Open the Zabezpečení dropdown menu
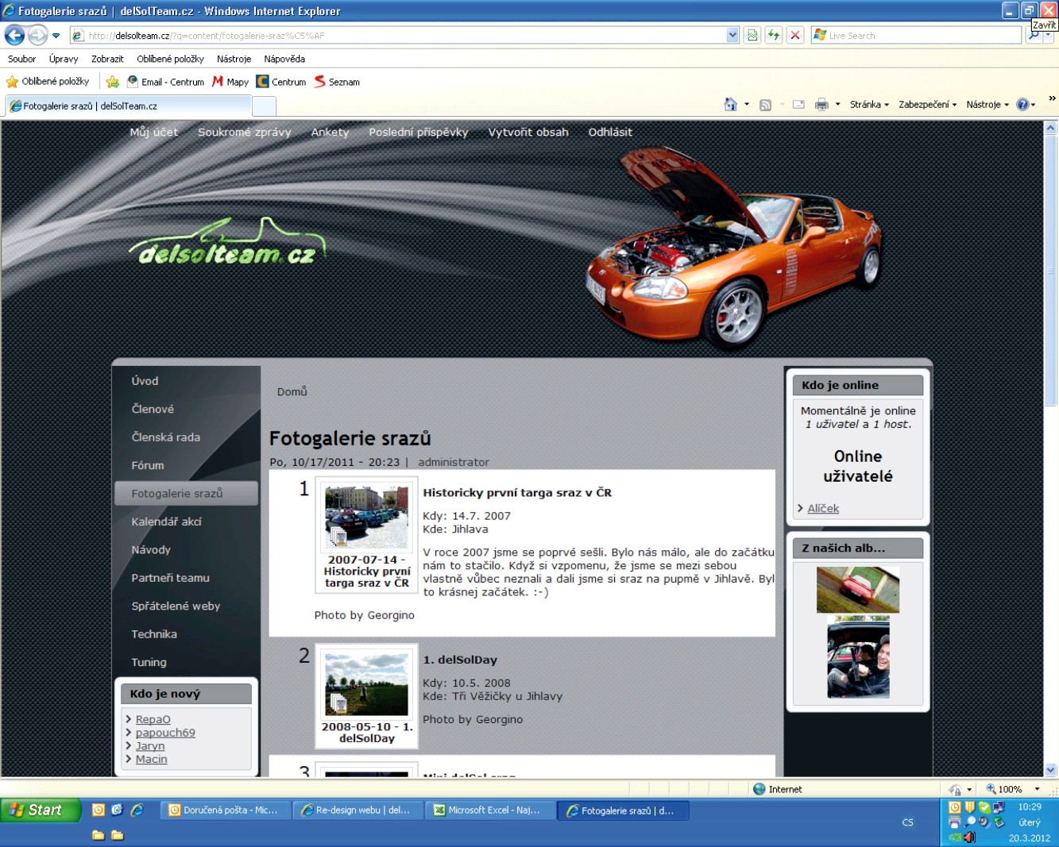Image resolution: width=1059 pixels, height=847 pixels. click(927, 105)
